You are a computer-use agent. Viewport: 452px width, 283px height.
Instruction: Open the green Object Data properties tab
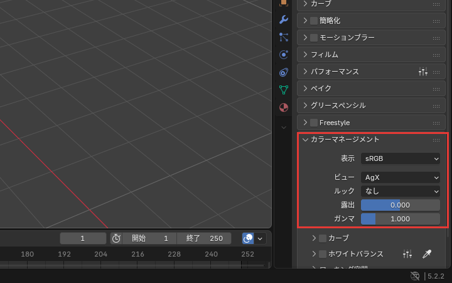284,90
